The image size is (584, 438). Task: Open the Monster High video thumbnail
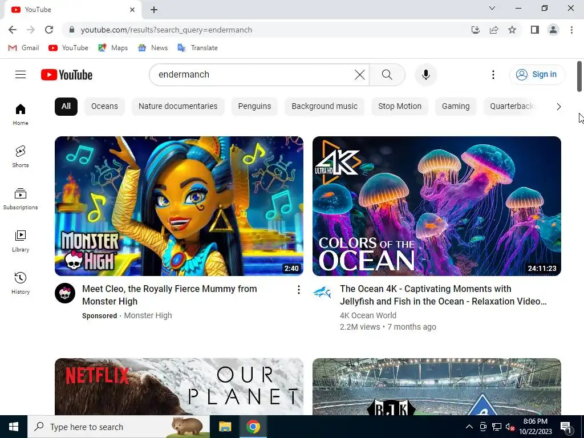point(179,206)
